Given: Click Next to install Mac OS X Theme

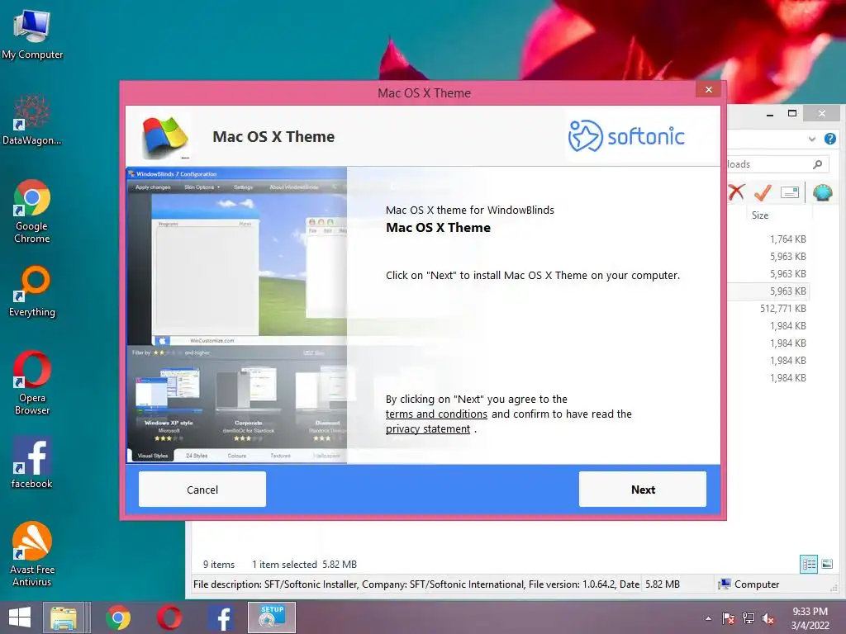Looking at the screenshot, I should 643,489.
